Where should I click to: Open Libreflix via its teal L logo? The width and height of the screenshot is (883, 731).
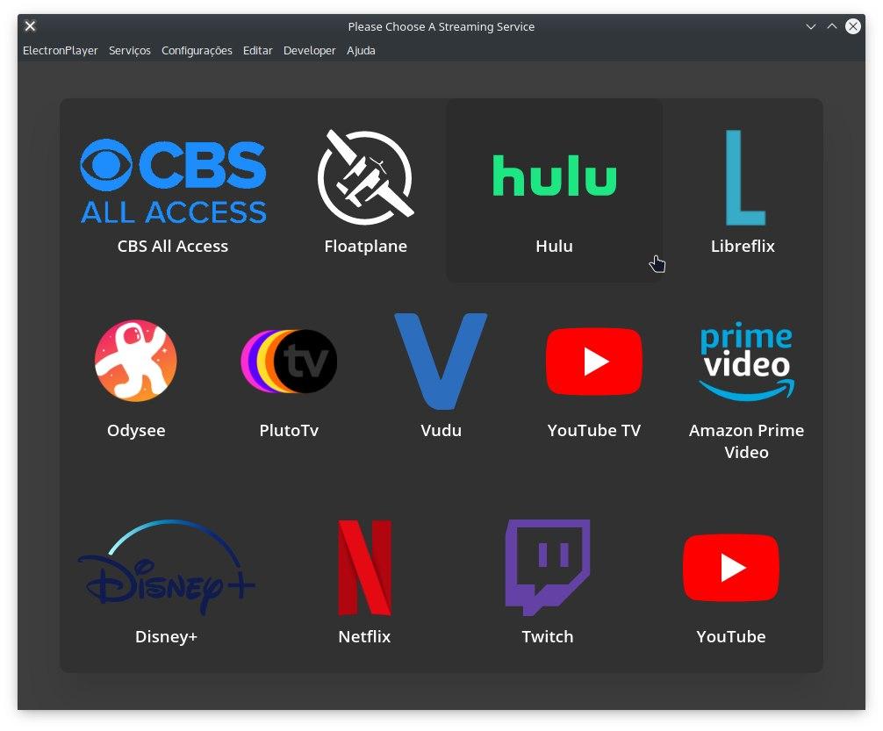745,177
